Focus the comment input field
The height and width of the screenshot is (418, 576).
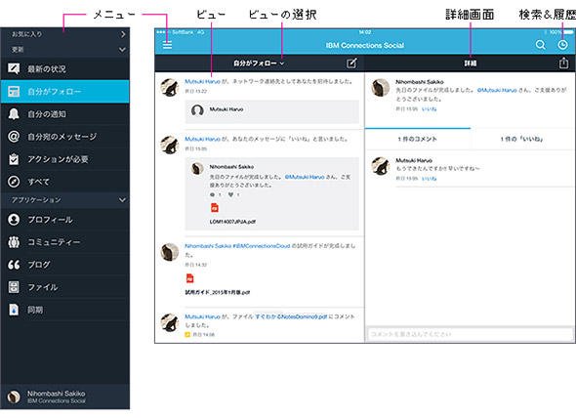pos(471,334)
